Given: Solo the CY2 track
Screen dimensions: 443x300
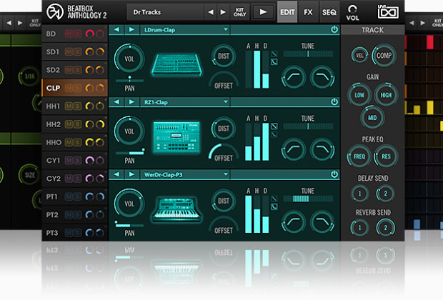Looking at the screenshot, I should tap(78, 179).
